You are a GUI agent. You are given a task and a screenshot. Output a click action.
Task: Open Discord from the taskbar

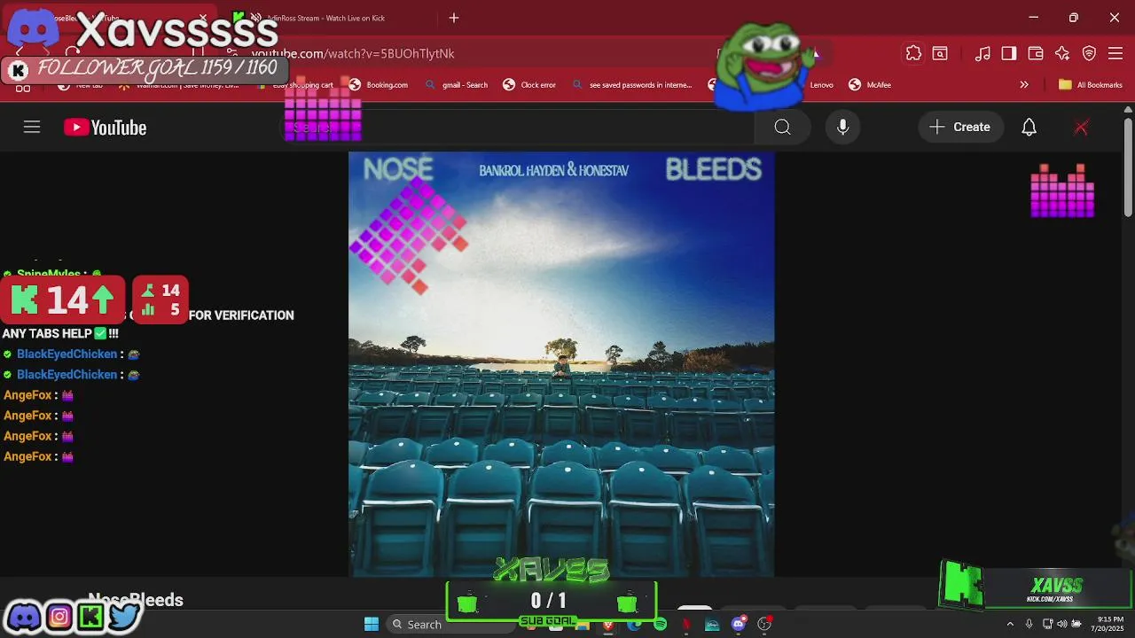point(738,624)
